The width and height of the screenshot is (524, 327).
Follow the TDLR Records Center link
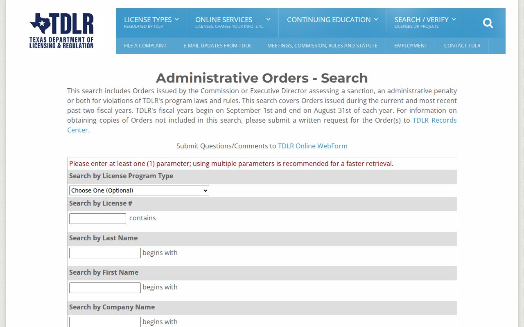[434, 120]
